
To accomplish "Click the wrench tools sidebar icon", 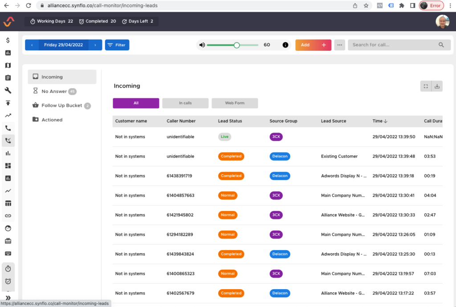I will (8, 90).
